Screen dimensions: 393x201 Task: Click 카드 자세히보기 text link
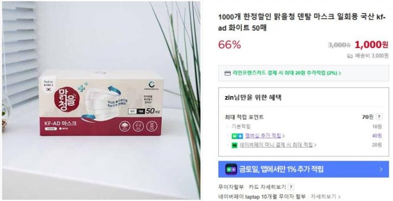click(x=267, y=187)
